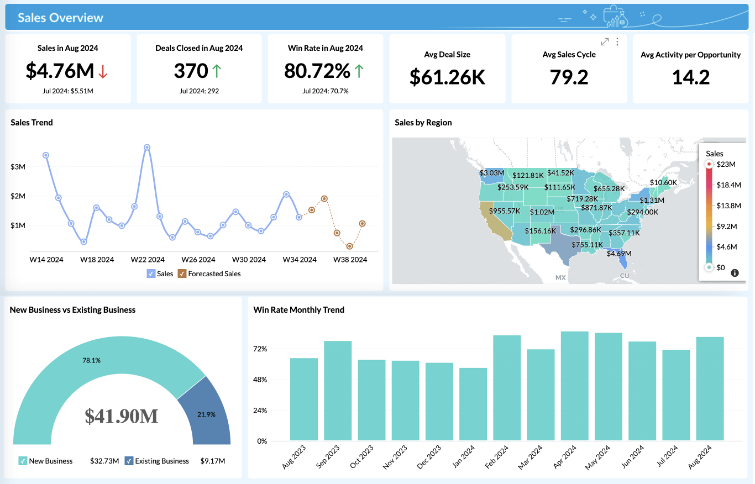The width and height of the screenshot is (755, 484).
Task: Click the color gradient scale in the map legend
Action: point(709,215)
